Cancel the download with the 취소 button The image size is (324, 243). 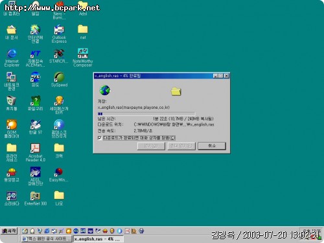[212, 146]
